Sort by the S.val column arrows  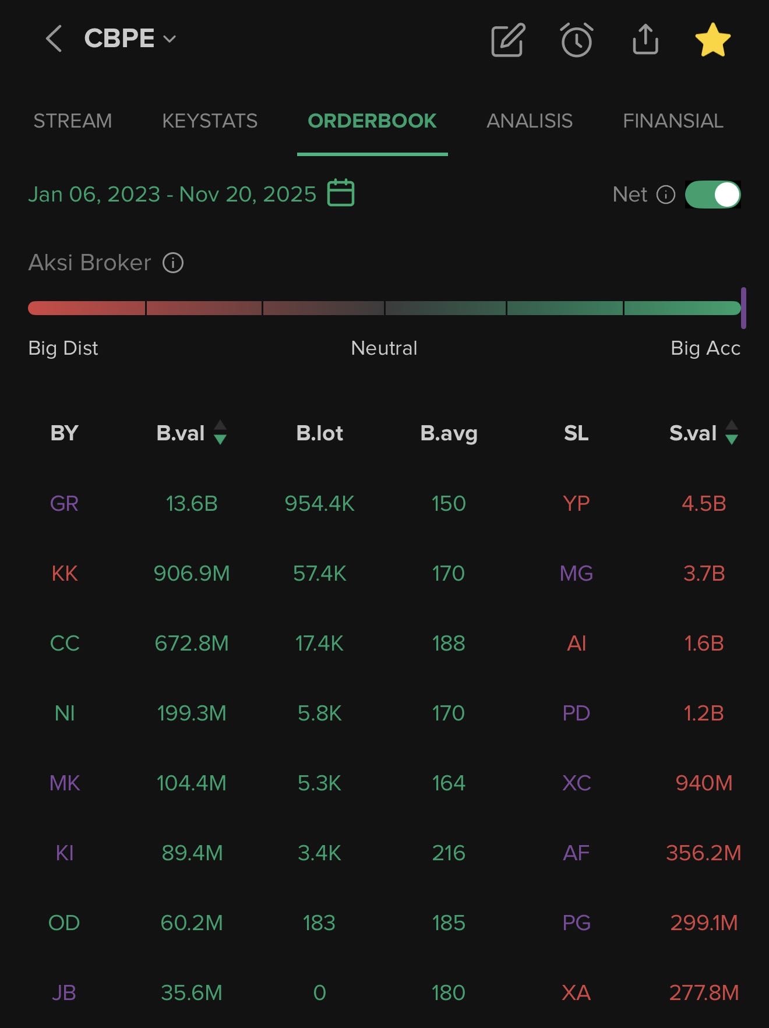[x=732, y=433]
